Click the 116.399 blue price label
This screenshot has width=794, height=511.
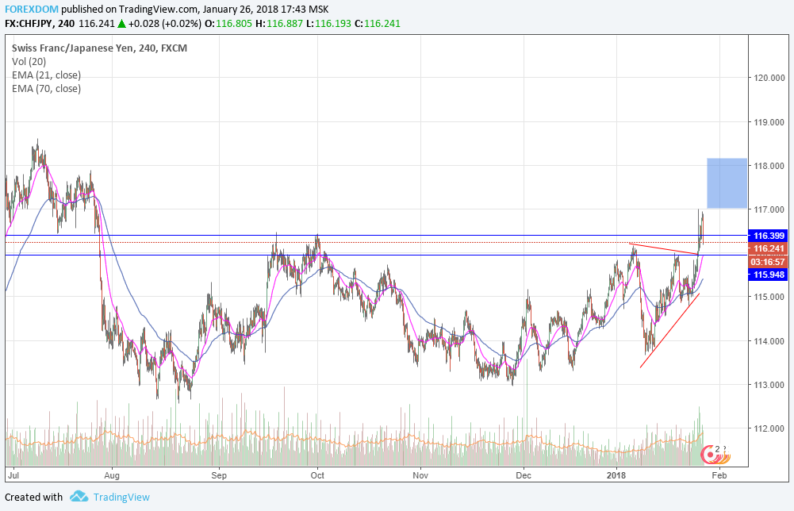pyautogui.click(x=768, y=236)
